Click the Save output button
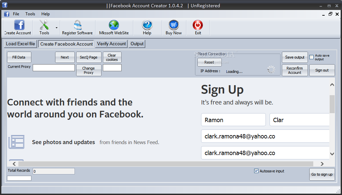 [295, 57]
